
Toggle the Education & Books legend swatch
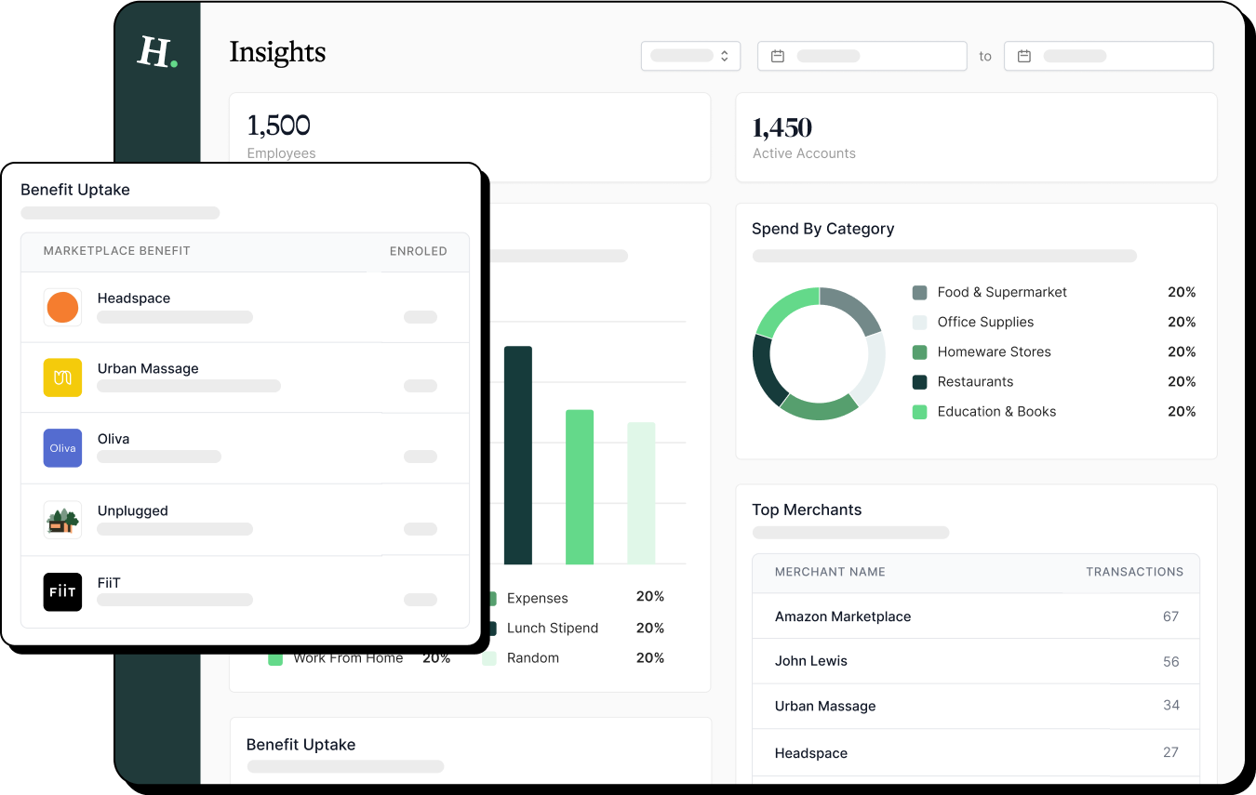click(x=921, y=411)
